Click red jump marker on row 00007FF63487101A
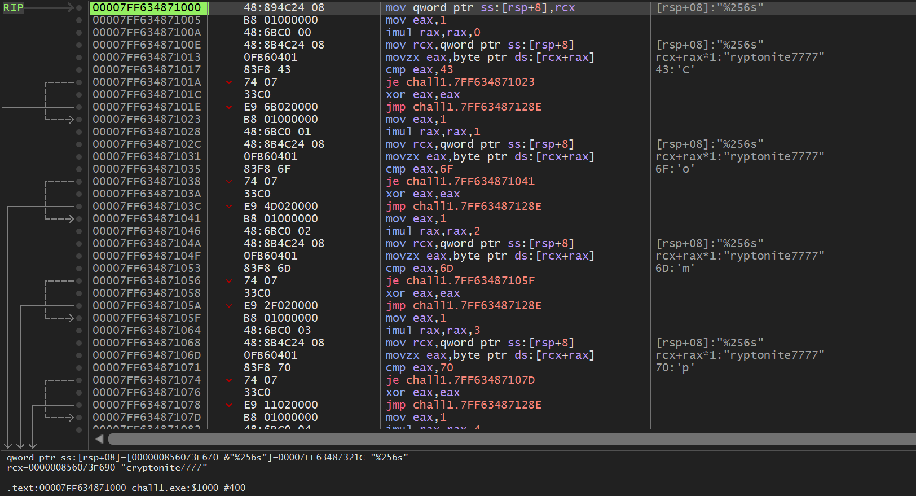 tap(230, 82)
